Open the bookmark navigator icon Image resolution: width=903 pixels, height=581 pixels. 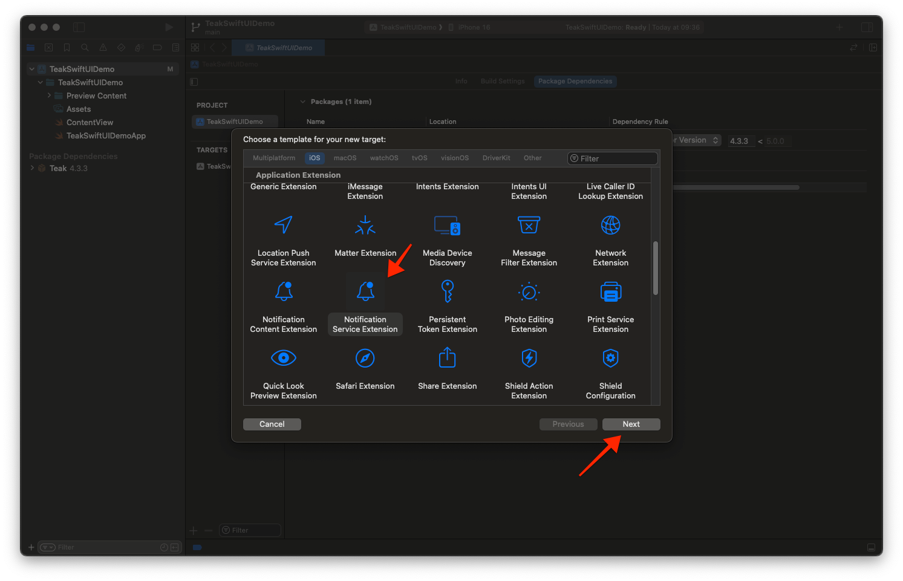pyautogui.click(x=67, y=48)
